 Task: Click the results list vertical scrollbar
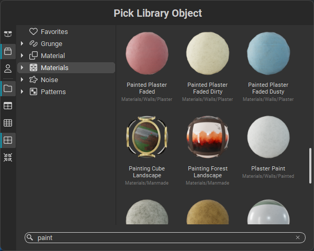310,166
